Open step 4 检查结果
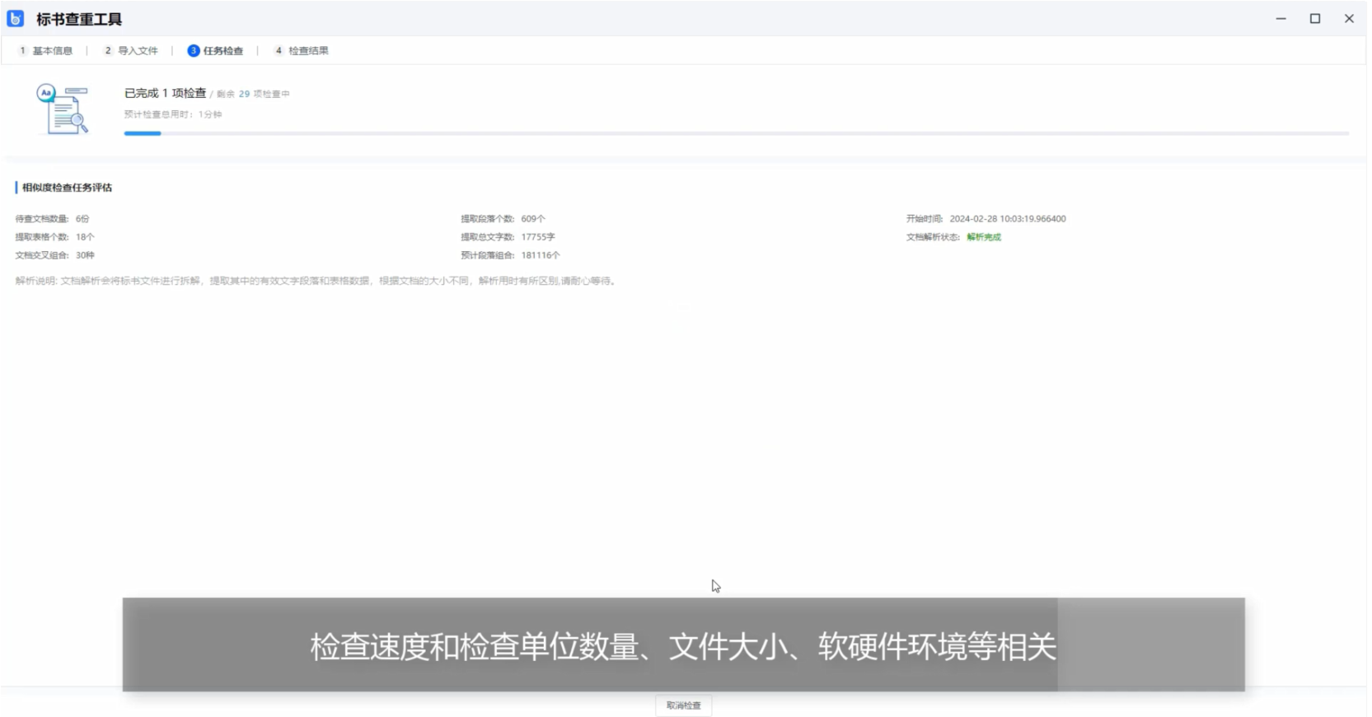 pyautogui.click(x=302, y=50)
